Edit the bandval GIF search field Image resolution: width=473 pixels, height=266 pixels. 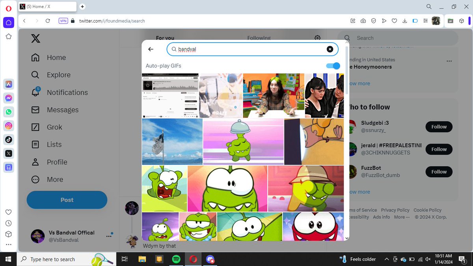pyautogui.click(x=252, y=49)
